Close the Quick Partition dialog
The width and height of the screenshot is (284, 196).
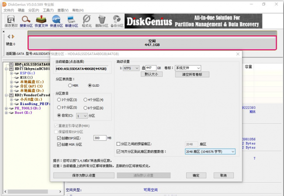(238, 54)
